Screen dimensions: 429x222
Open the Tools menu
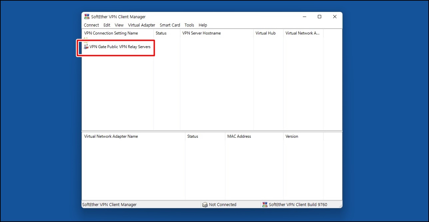pos(189,25)
